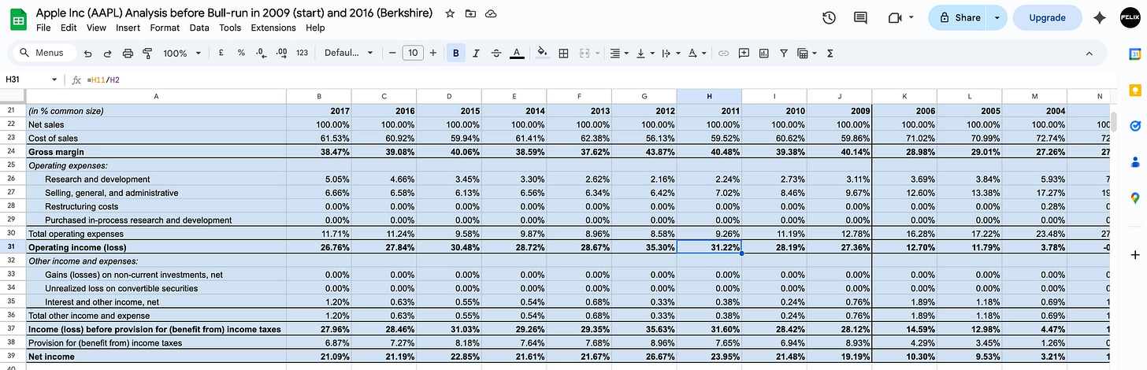This screenshot has width=1147, height=370.
Task: Open the fill color picker
Action: pos(542,54)
